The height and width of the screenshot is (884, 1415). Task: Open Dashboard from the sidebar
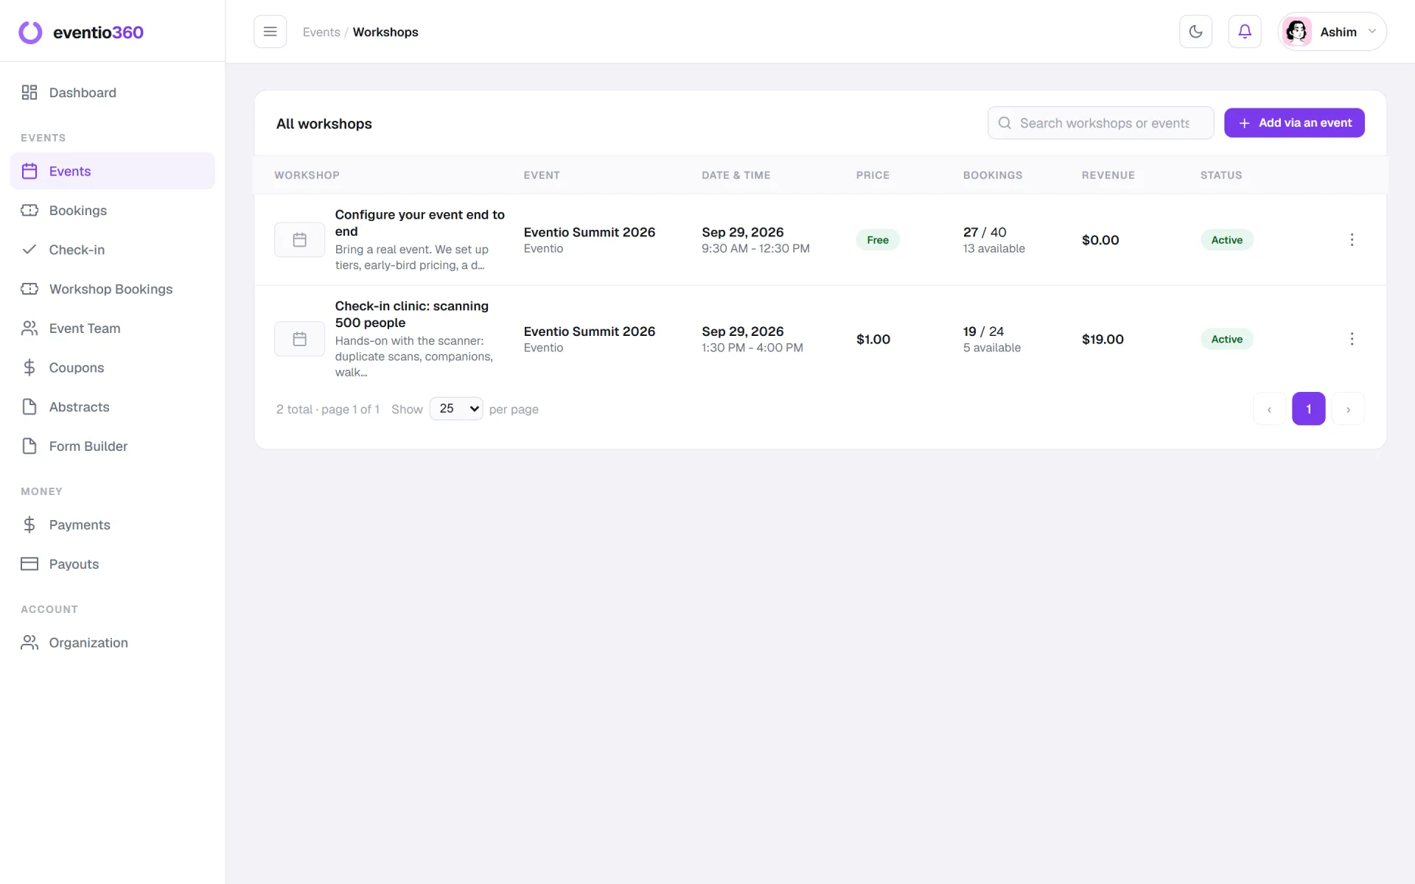pyautogui.click(x=113, y=93)
